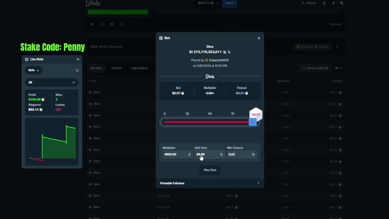Collapse the game info chevron

(x=337, y=47)
